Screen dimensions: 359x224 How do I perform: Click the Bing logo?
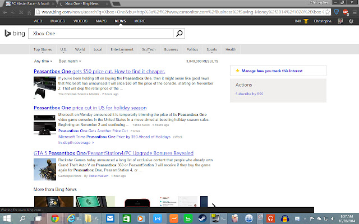[15, 34]
